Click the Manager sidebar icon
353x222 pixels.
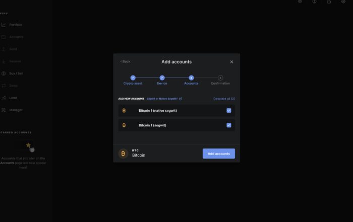click(x=4, y=110)
